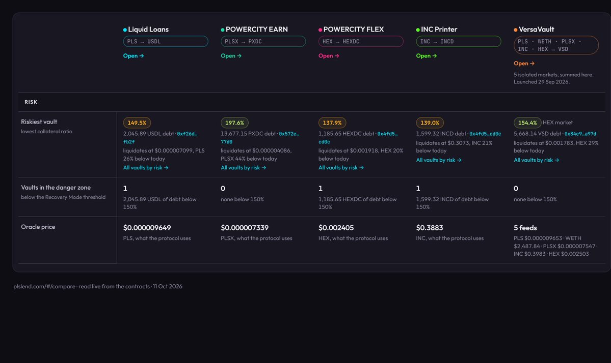This screenshot has height=363, width=611.
Task: Select the 154.4% collateral ratio badge
Action: click(527, 123)
